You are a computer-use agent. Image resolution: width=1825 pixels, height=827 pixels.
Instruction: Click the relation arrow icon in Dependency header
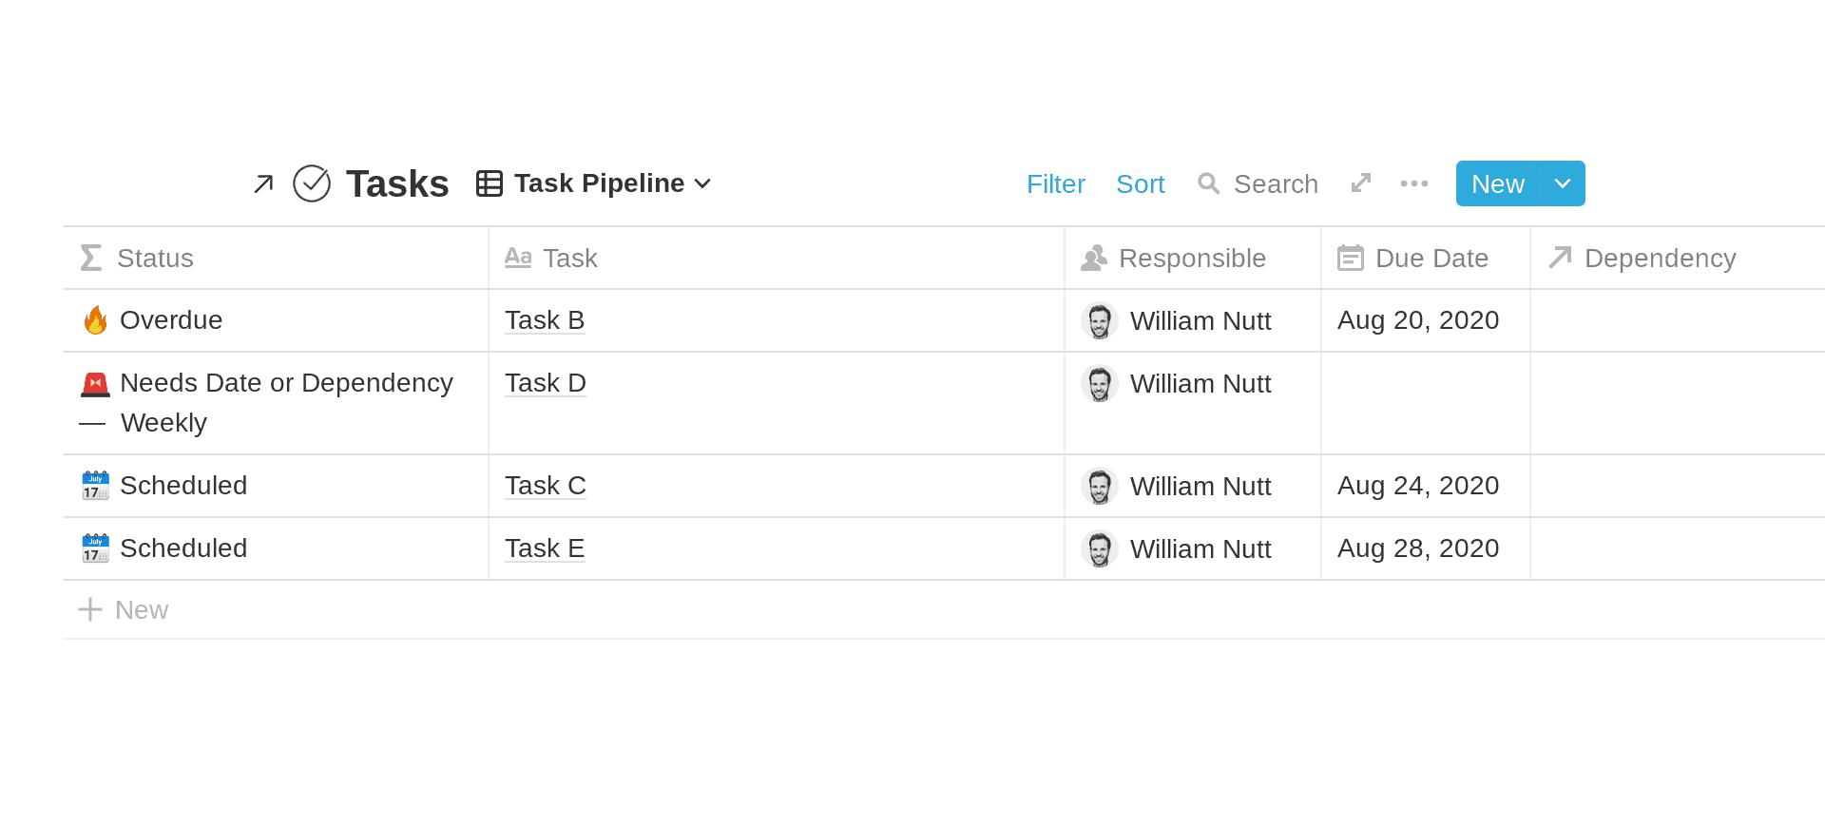click(1559, 258)
